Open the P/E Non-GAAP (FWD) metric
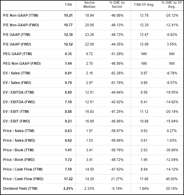 point(21,25)
